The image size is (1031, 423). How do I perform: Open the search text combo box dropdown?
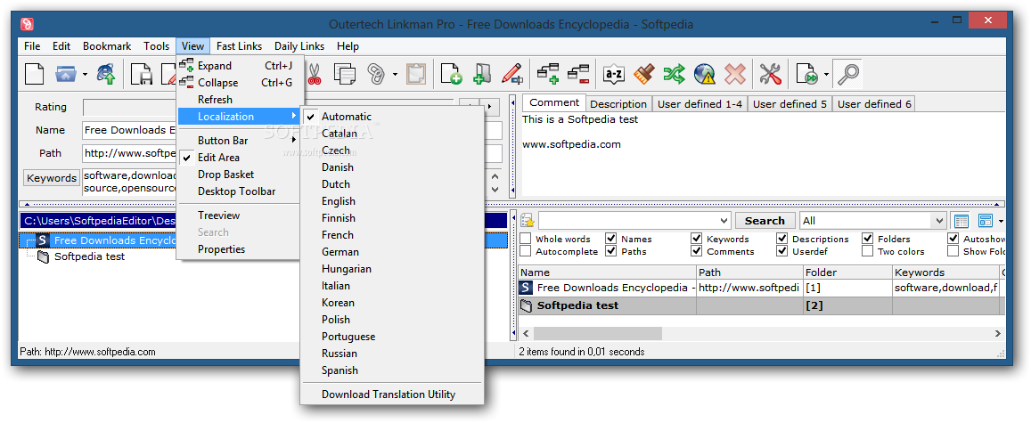[724, 221]
